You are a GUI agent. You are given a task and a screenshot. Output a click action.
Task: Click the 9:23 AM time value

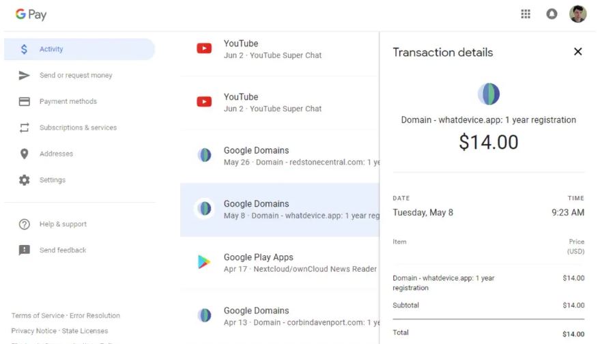click(568, 212)
